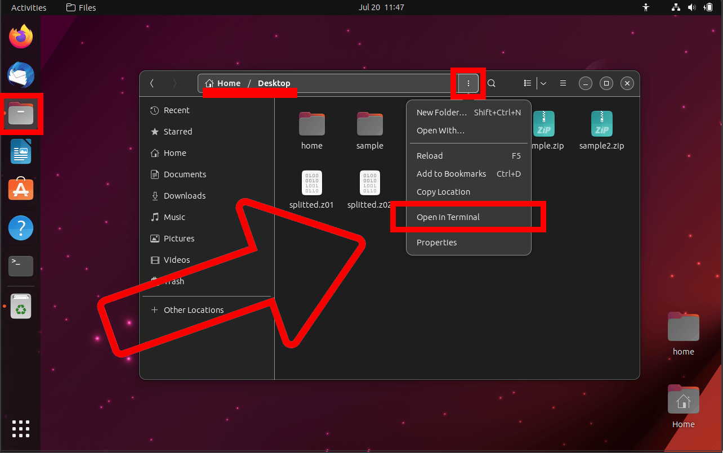Launch Firefox from the dock
The height and width of the screenshot is (453, 723).
pyautogui.click(x=20, y=35)
